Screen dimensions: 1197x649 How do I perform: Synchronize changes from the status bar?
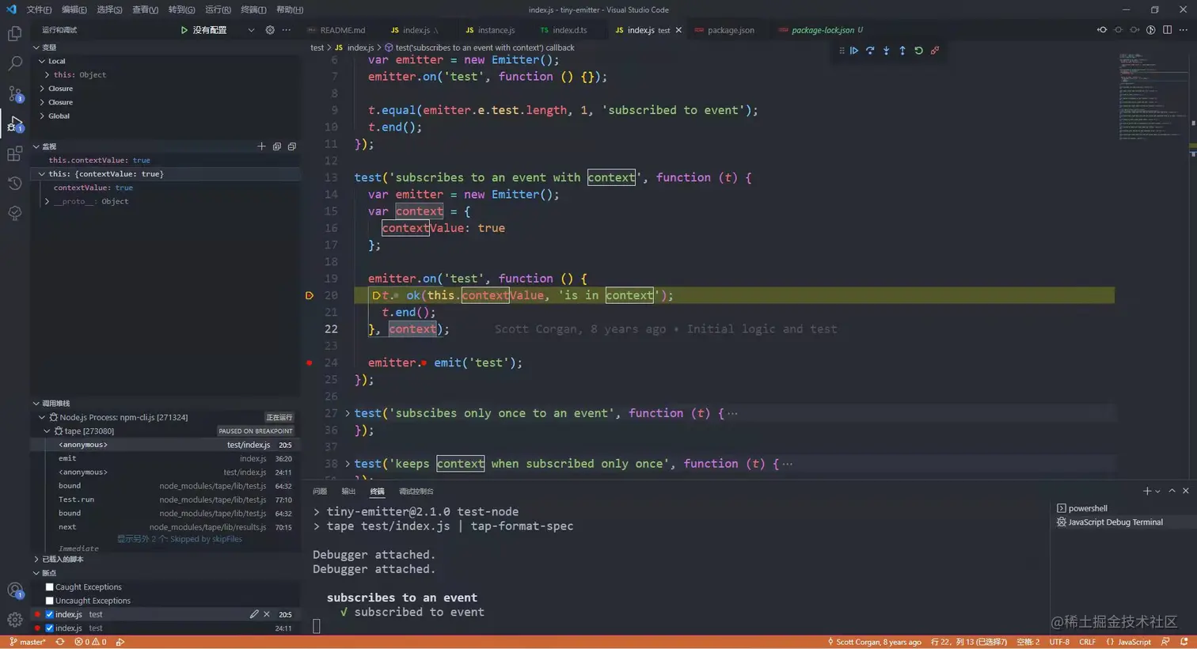(x=59, y=642)
